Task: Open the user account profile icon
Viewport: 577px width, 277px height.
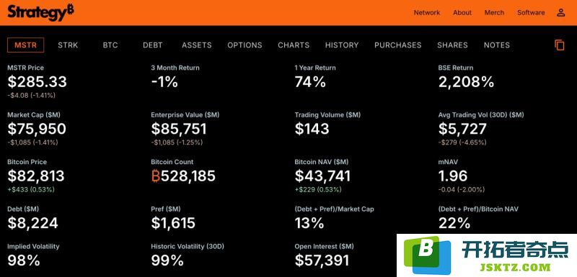Action: click(x=560, y=12)
